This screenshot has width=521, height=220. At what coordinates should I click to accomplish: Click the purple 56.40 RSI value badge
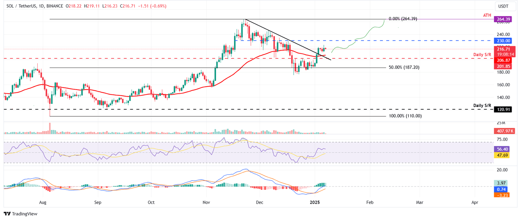[x=501, y=149]
